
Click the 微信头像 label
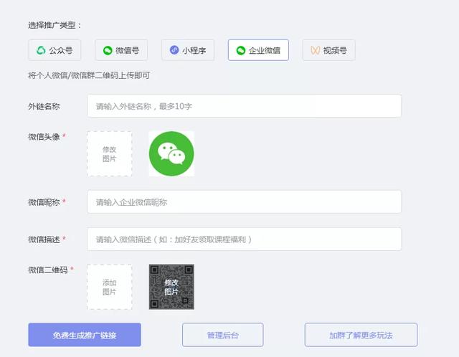pyautogui.click(x=44, y=137)
